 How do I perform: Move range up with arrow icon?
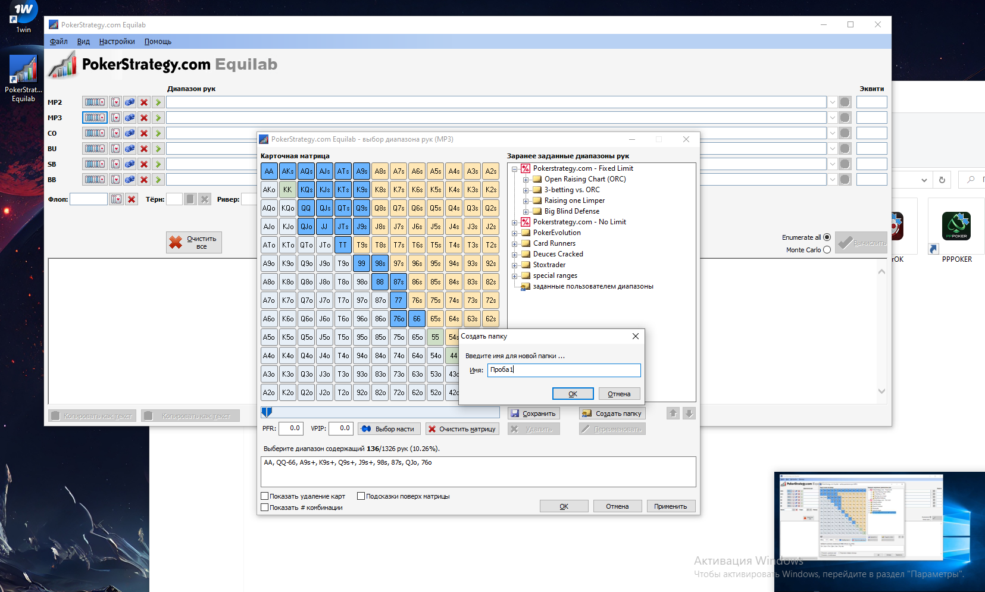pyautogui.click(x=673, y=414)
